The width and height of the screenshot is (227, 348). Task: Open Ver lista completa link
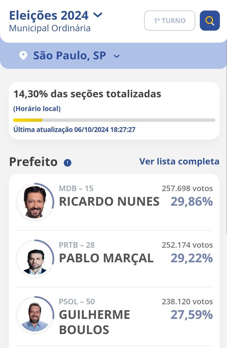pyautogui.click(x=179, y=161)
